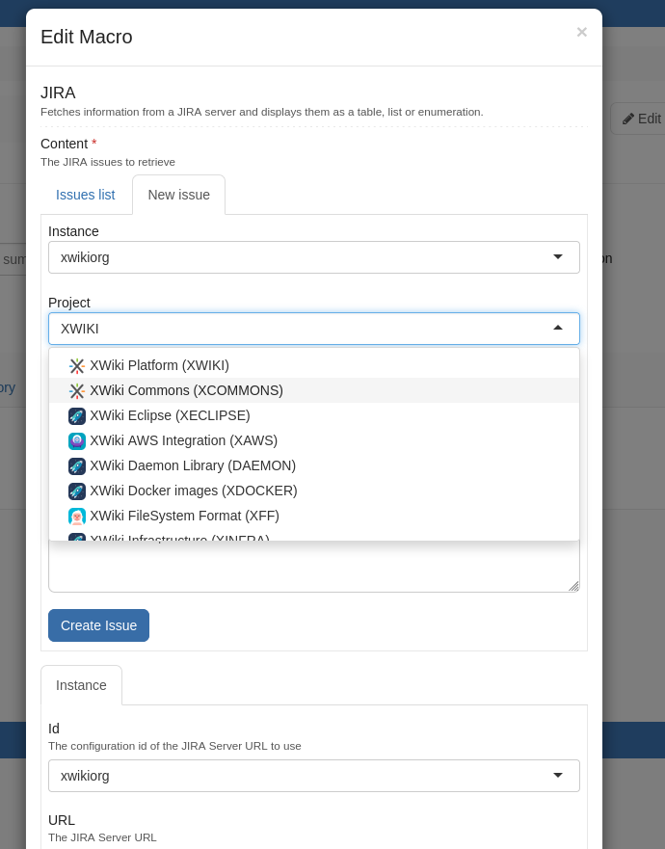Switch to the Issues list tab
The image size is (665, 849).
pyautogui.click(x=86, y=195)
